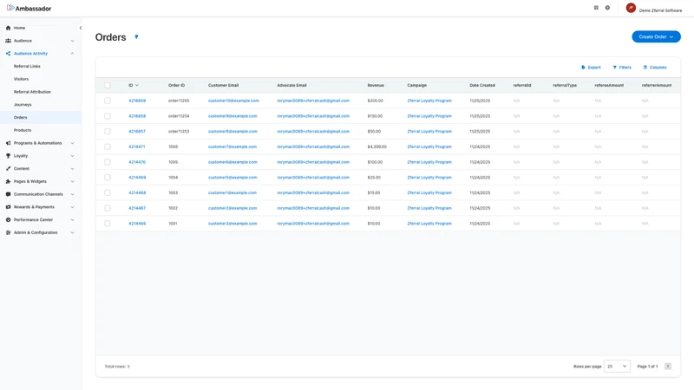Open Referral Attribution in sidebar
This screenshot has width=694, height=390.
click(x=32, y=92)
